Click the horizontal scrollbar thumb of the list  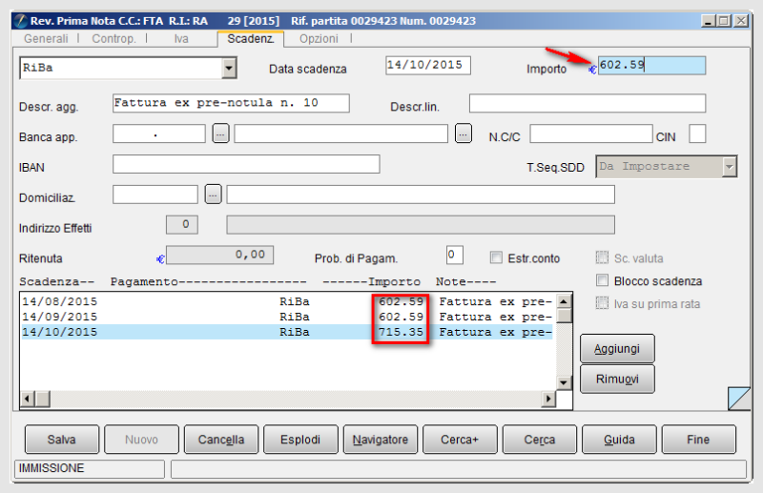(x=43, y=399)
